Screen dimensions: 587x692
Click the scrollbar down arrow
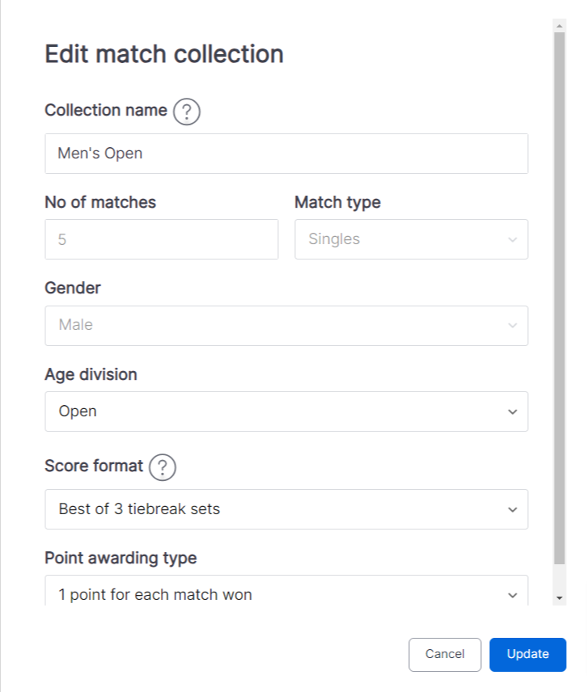(560, 598)
